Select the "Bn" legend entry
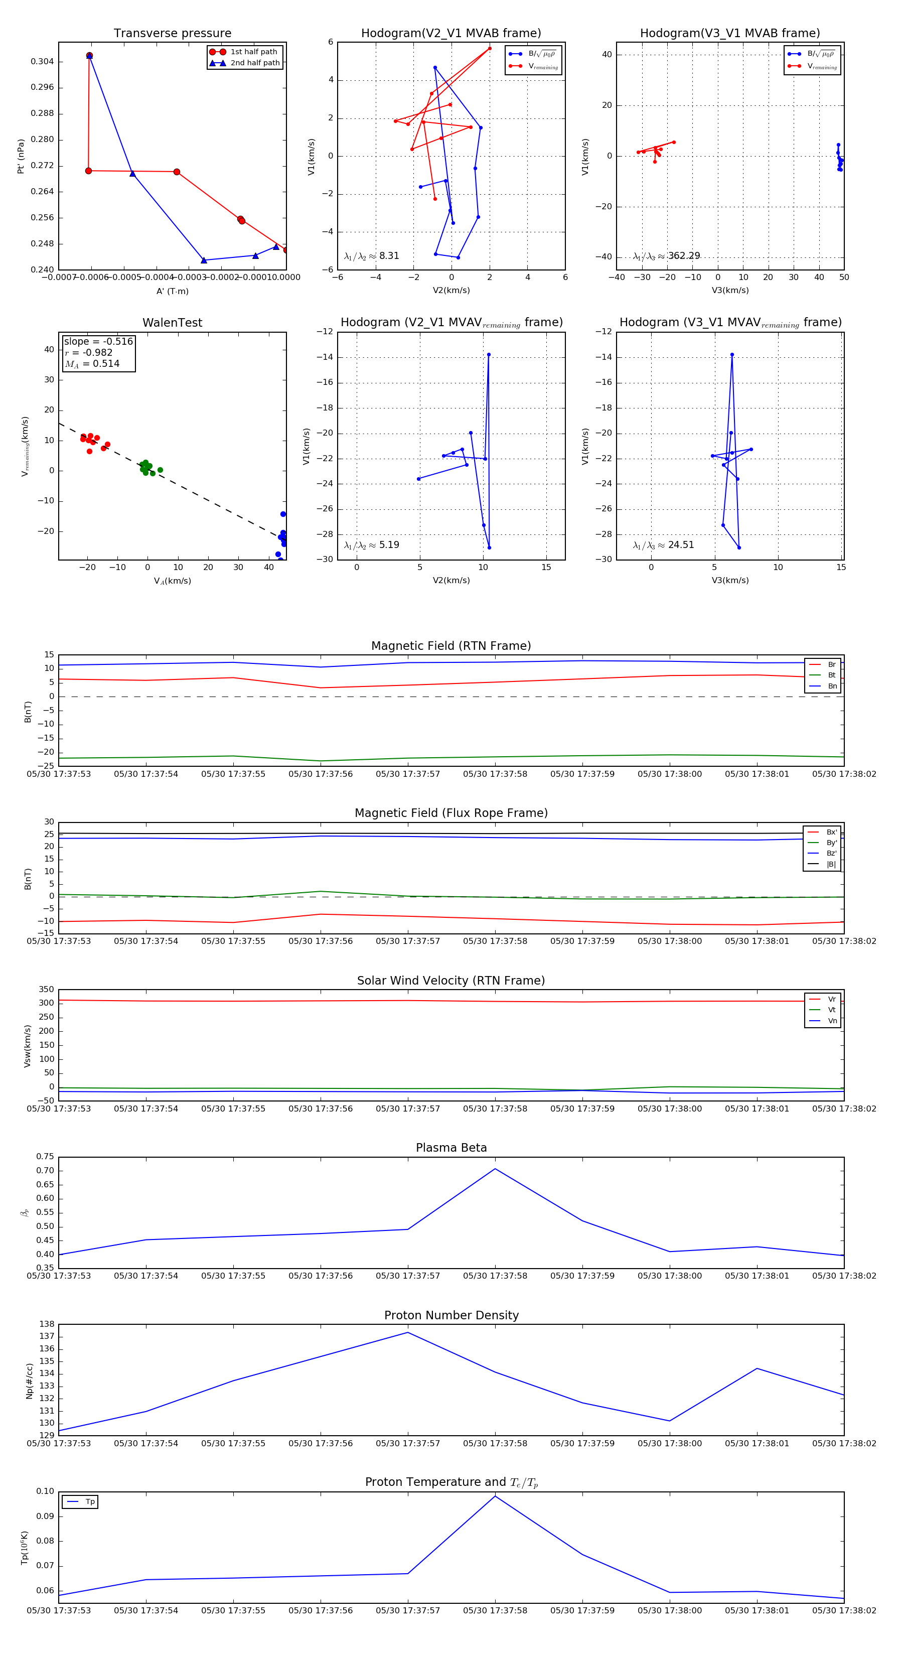 [823, 686]
